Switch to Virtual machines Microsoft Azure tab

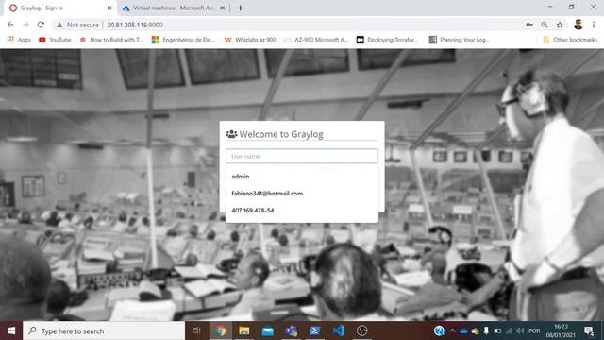pyautogui.click(x=170, y=8)
